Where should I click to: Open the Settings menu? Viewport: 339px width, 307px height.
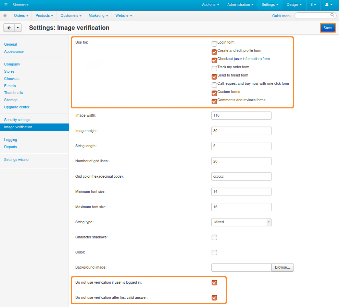(270, 4)
